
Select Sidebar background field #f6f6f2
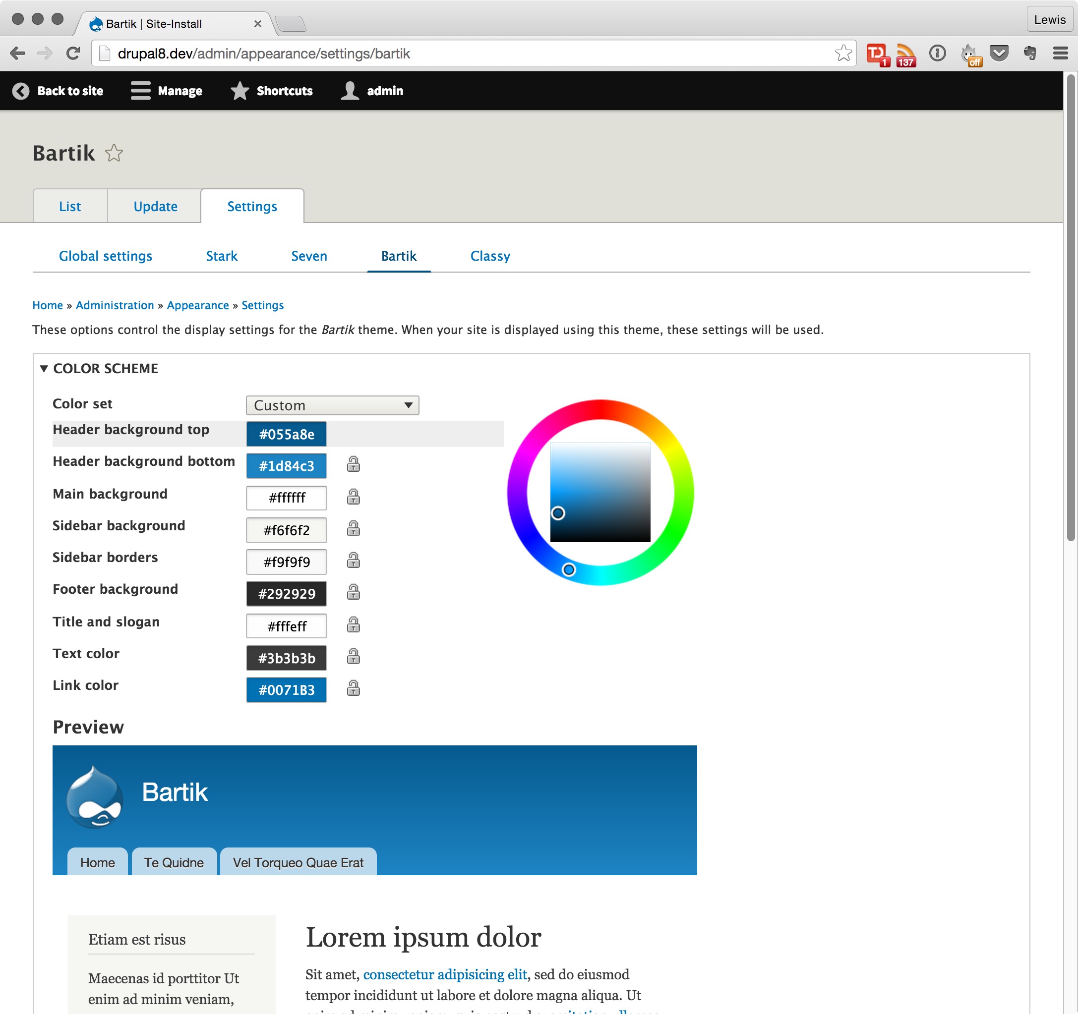[x=286, y=530]
